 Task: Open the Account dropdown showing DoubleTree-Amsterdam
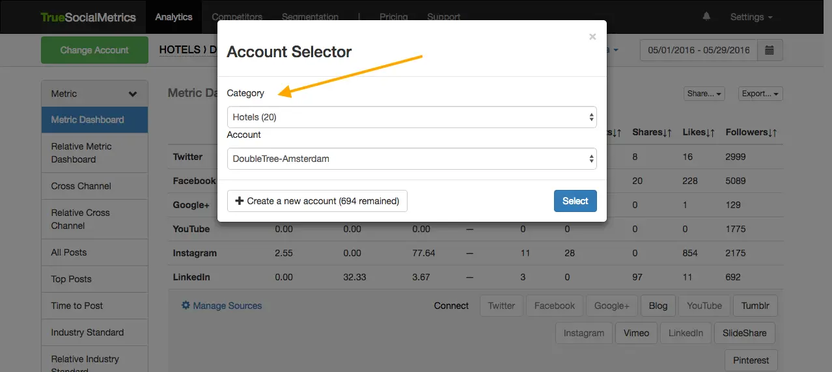[411, 159]
